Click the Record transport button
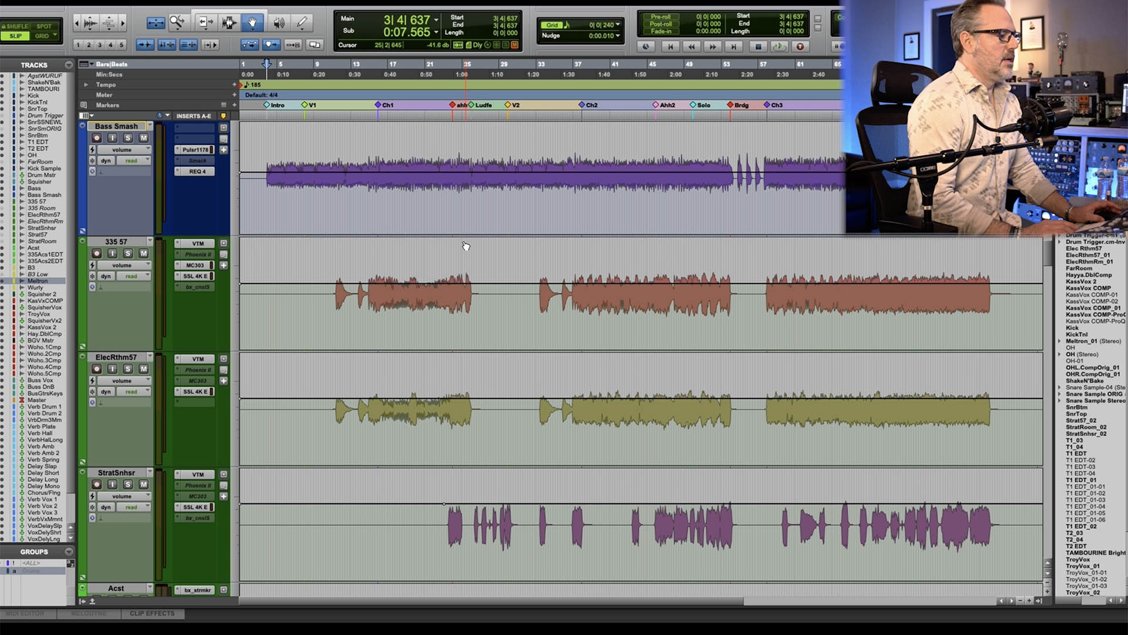 pos(800,46)
